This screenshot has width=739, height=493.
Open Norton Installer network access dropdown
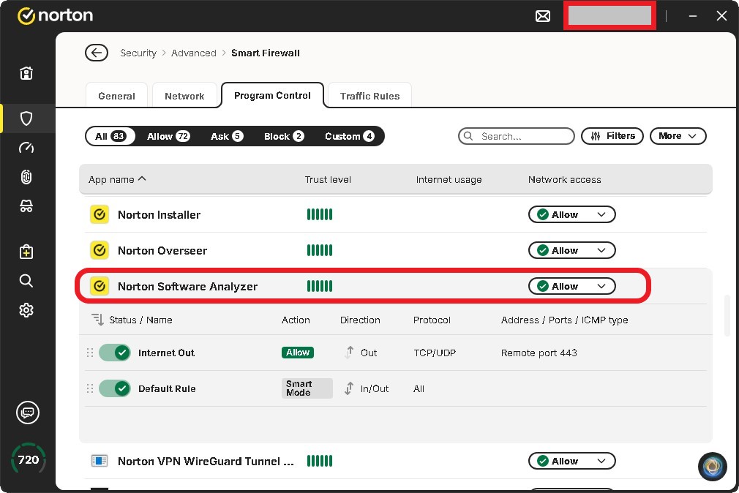click(571, 214)
